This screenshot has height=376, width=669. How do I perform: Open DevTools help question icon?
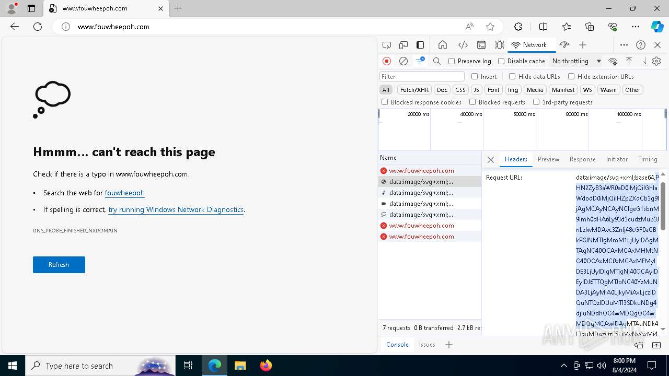coord(641,45)
